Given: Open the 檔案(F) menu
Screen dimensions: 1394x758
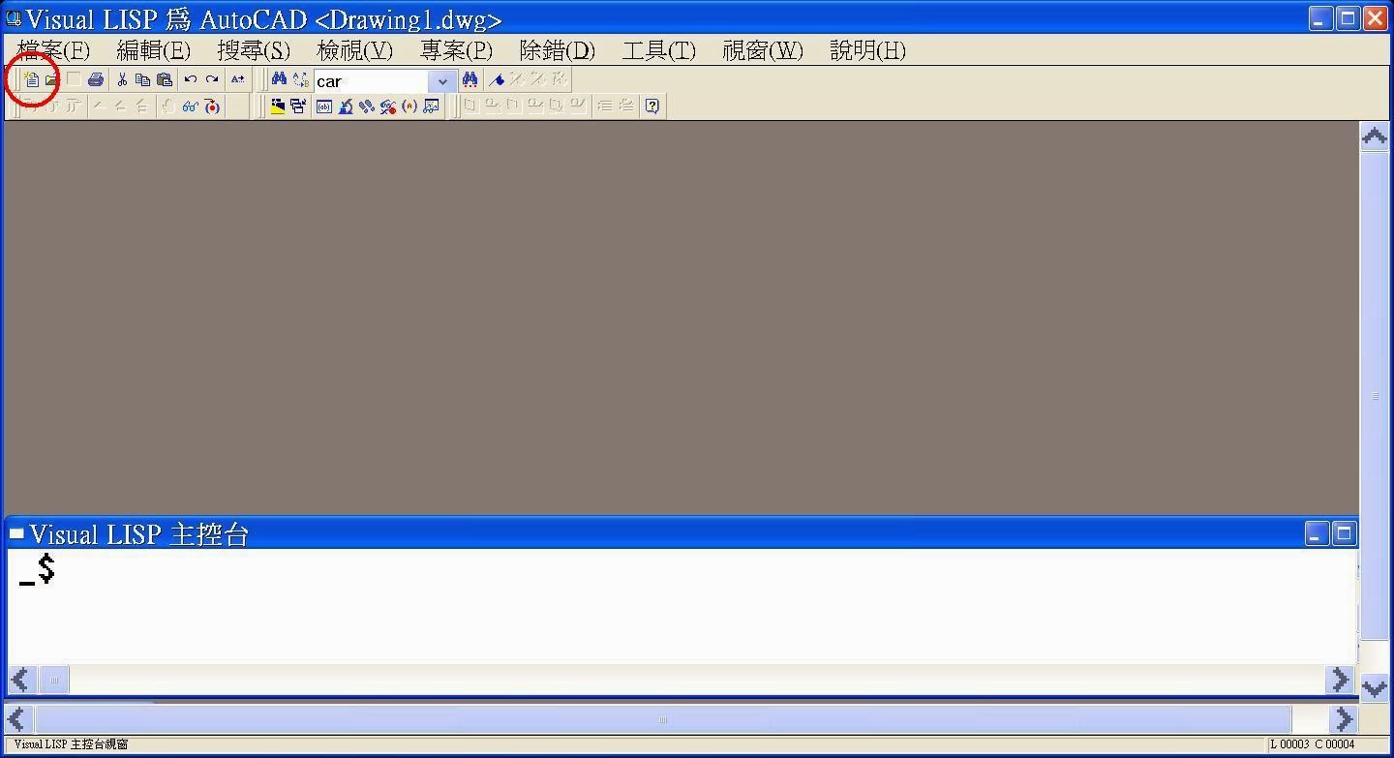Looking at the screenshot, I should pyautogui.click(x=51, y=50).
